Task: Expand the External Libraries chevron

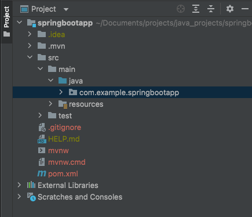Action: point(19,185)
